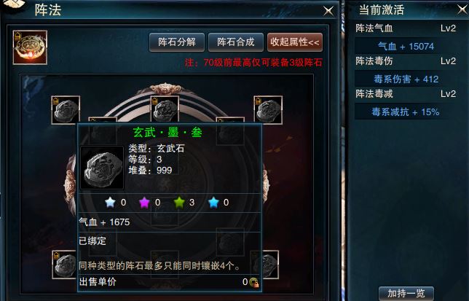Click the large stone icon in tooltip
Image resolution: width=469 pixels, height=301 pixels.
[102, 168]
